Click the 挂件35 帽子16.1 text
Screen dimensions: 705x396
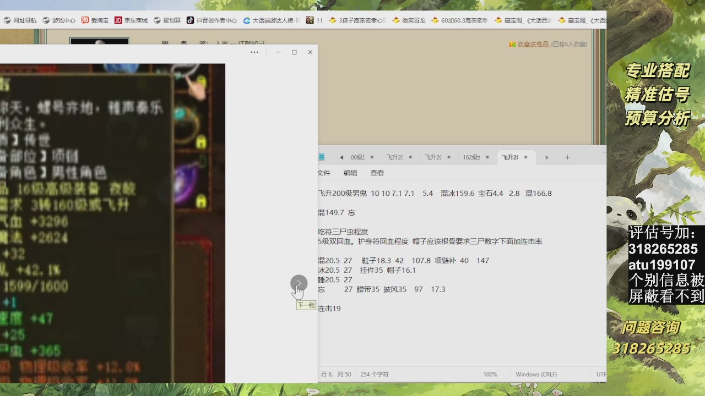(388, 271)
